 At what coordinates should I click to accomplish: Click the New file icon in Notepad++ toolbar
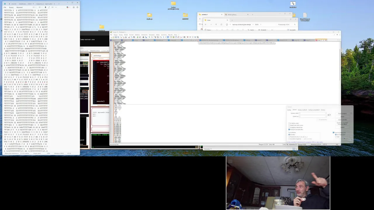click(x=111, y=37)
